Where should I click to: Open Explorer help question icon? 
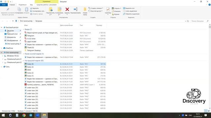209,5
